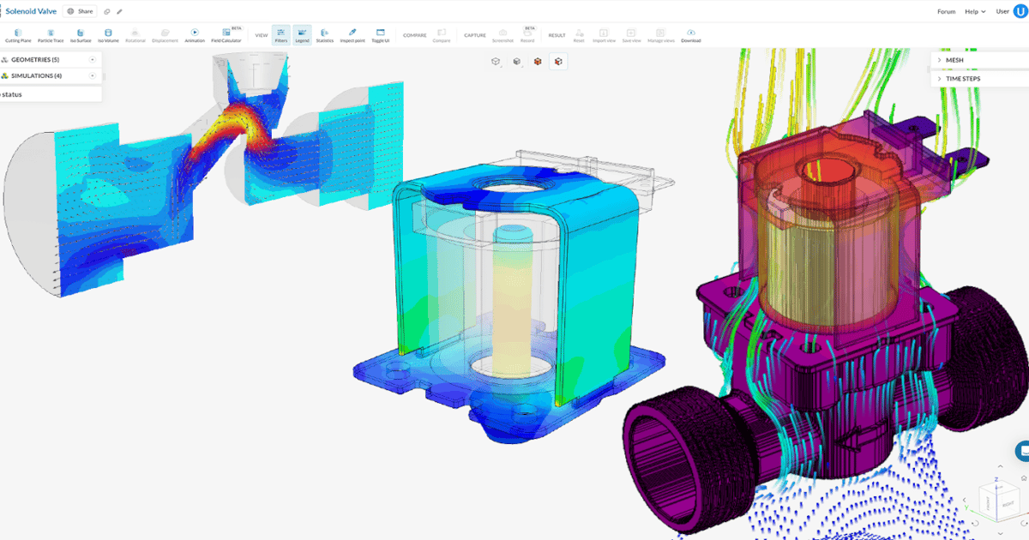
Task: Select the second cube render mode icon
Action: click(x=516, y=61)
